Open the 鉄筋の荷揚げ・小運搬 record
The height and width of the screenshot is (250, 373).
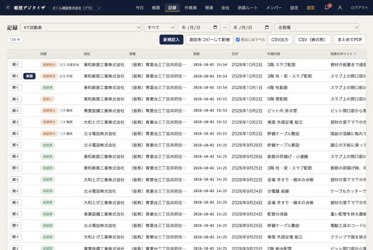tap(16, 157)
